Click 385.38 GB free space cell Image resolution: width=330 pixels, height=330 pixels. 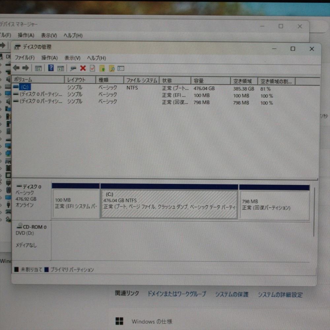[x=244, y=89]
